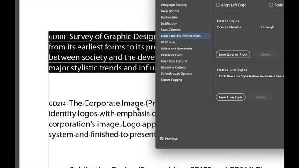
Task: Click the 'Nested Line Styles' label
Action: [x=232, y=70]
